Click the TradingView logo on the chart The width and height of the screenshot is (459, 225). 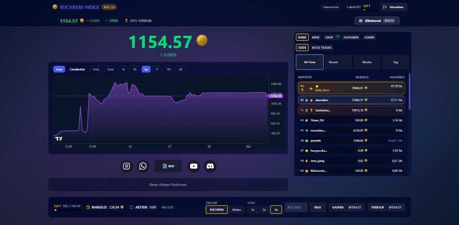click(x=59, y=139)
